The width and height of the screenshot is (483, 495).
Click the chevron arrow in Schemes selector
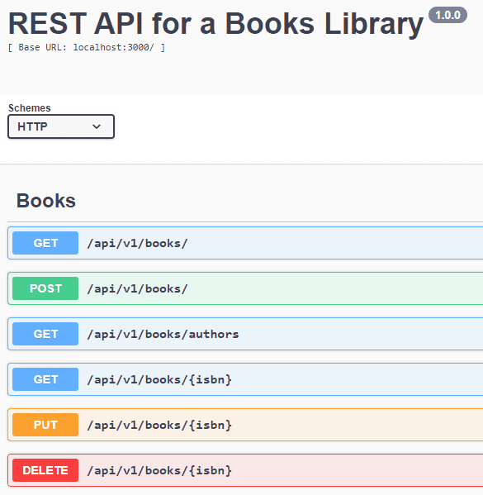pyautogui.click(x=97, y=126)
